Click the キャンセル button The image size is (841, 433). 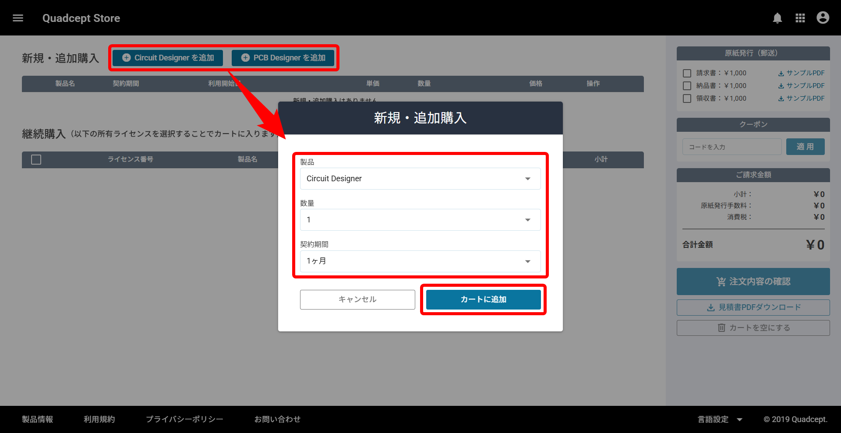click(357, 299)
